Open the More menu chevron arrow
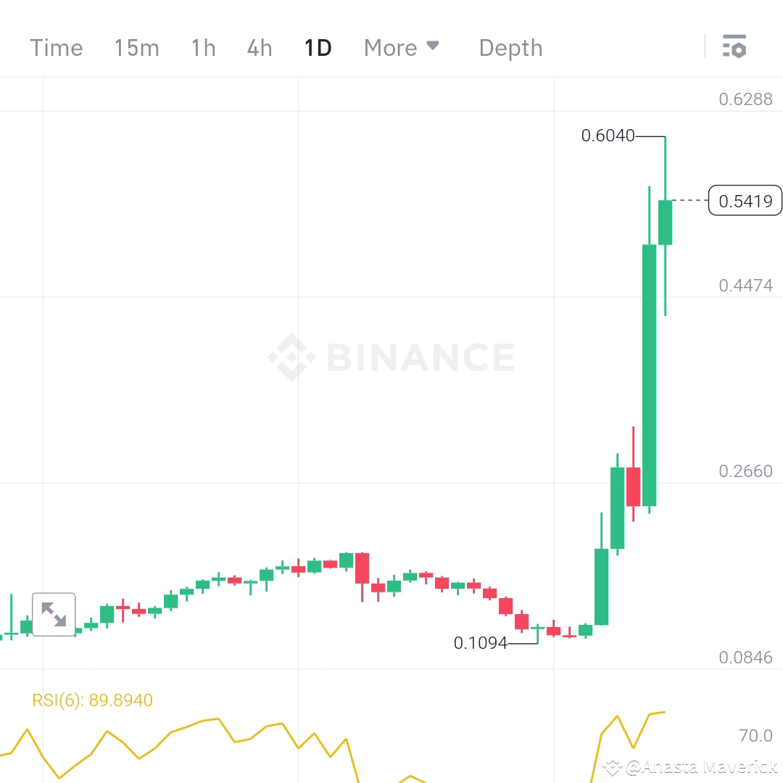Viewport: 783px width, 783px height. (x=434, y=46)
